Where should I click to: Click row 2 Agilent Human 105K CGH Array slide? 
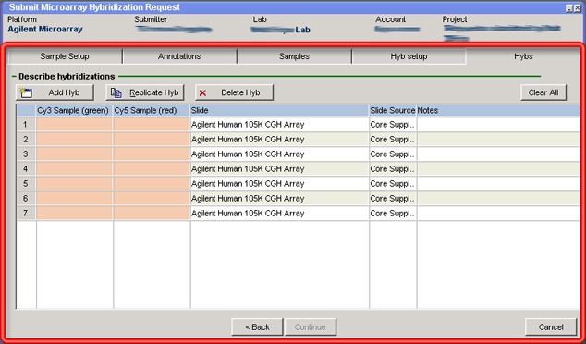coord(279,139)
